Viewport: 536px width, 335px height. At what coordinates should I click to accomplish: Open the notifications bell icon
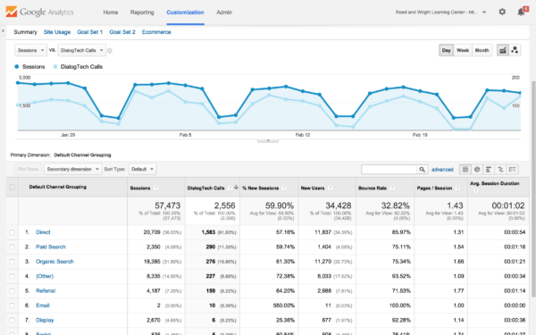(521, 12)
